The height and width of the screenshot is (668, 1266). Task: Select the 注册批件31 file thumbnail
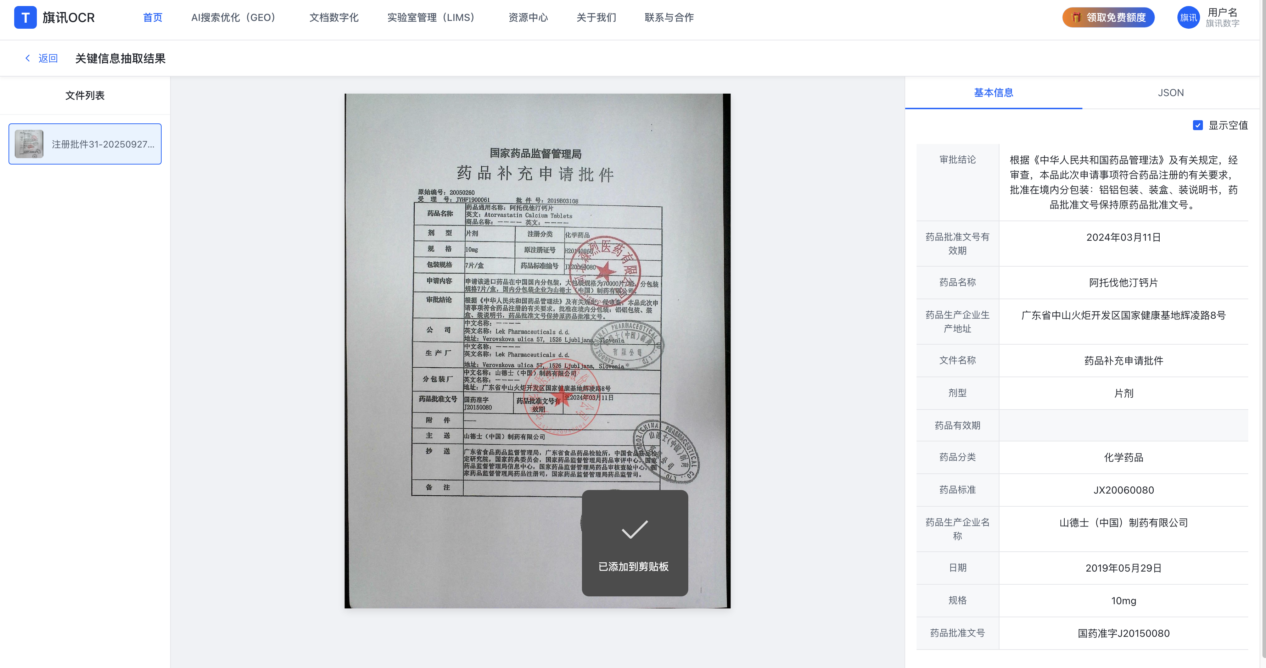click(29, 144)
